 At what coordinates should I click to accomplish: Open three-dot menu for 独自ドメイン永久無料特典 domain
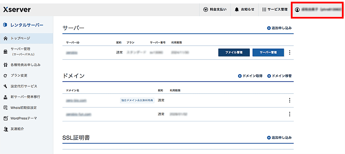(289, 100)
